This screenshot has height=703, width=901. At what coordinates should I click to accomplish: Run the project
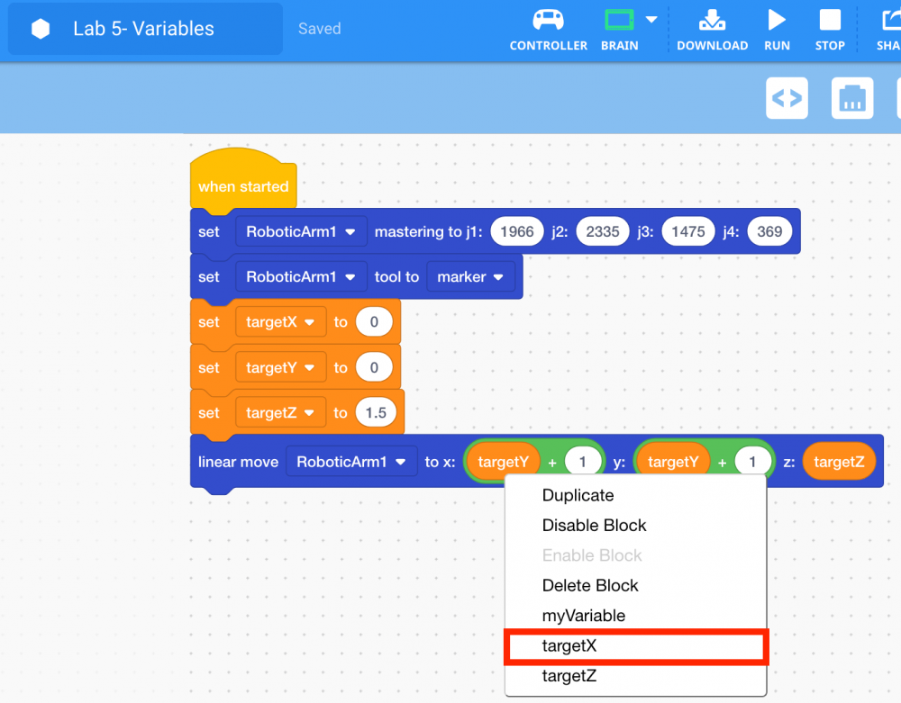[777, 29]
